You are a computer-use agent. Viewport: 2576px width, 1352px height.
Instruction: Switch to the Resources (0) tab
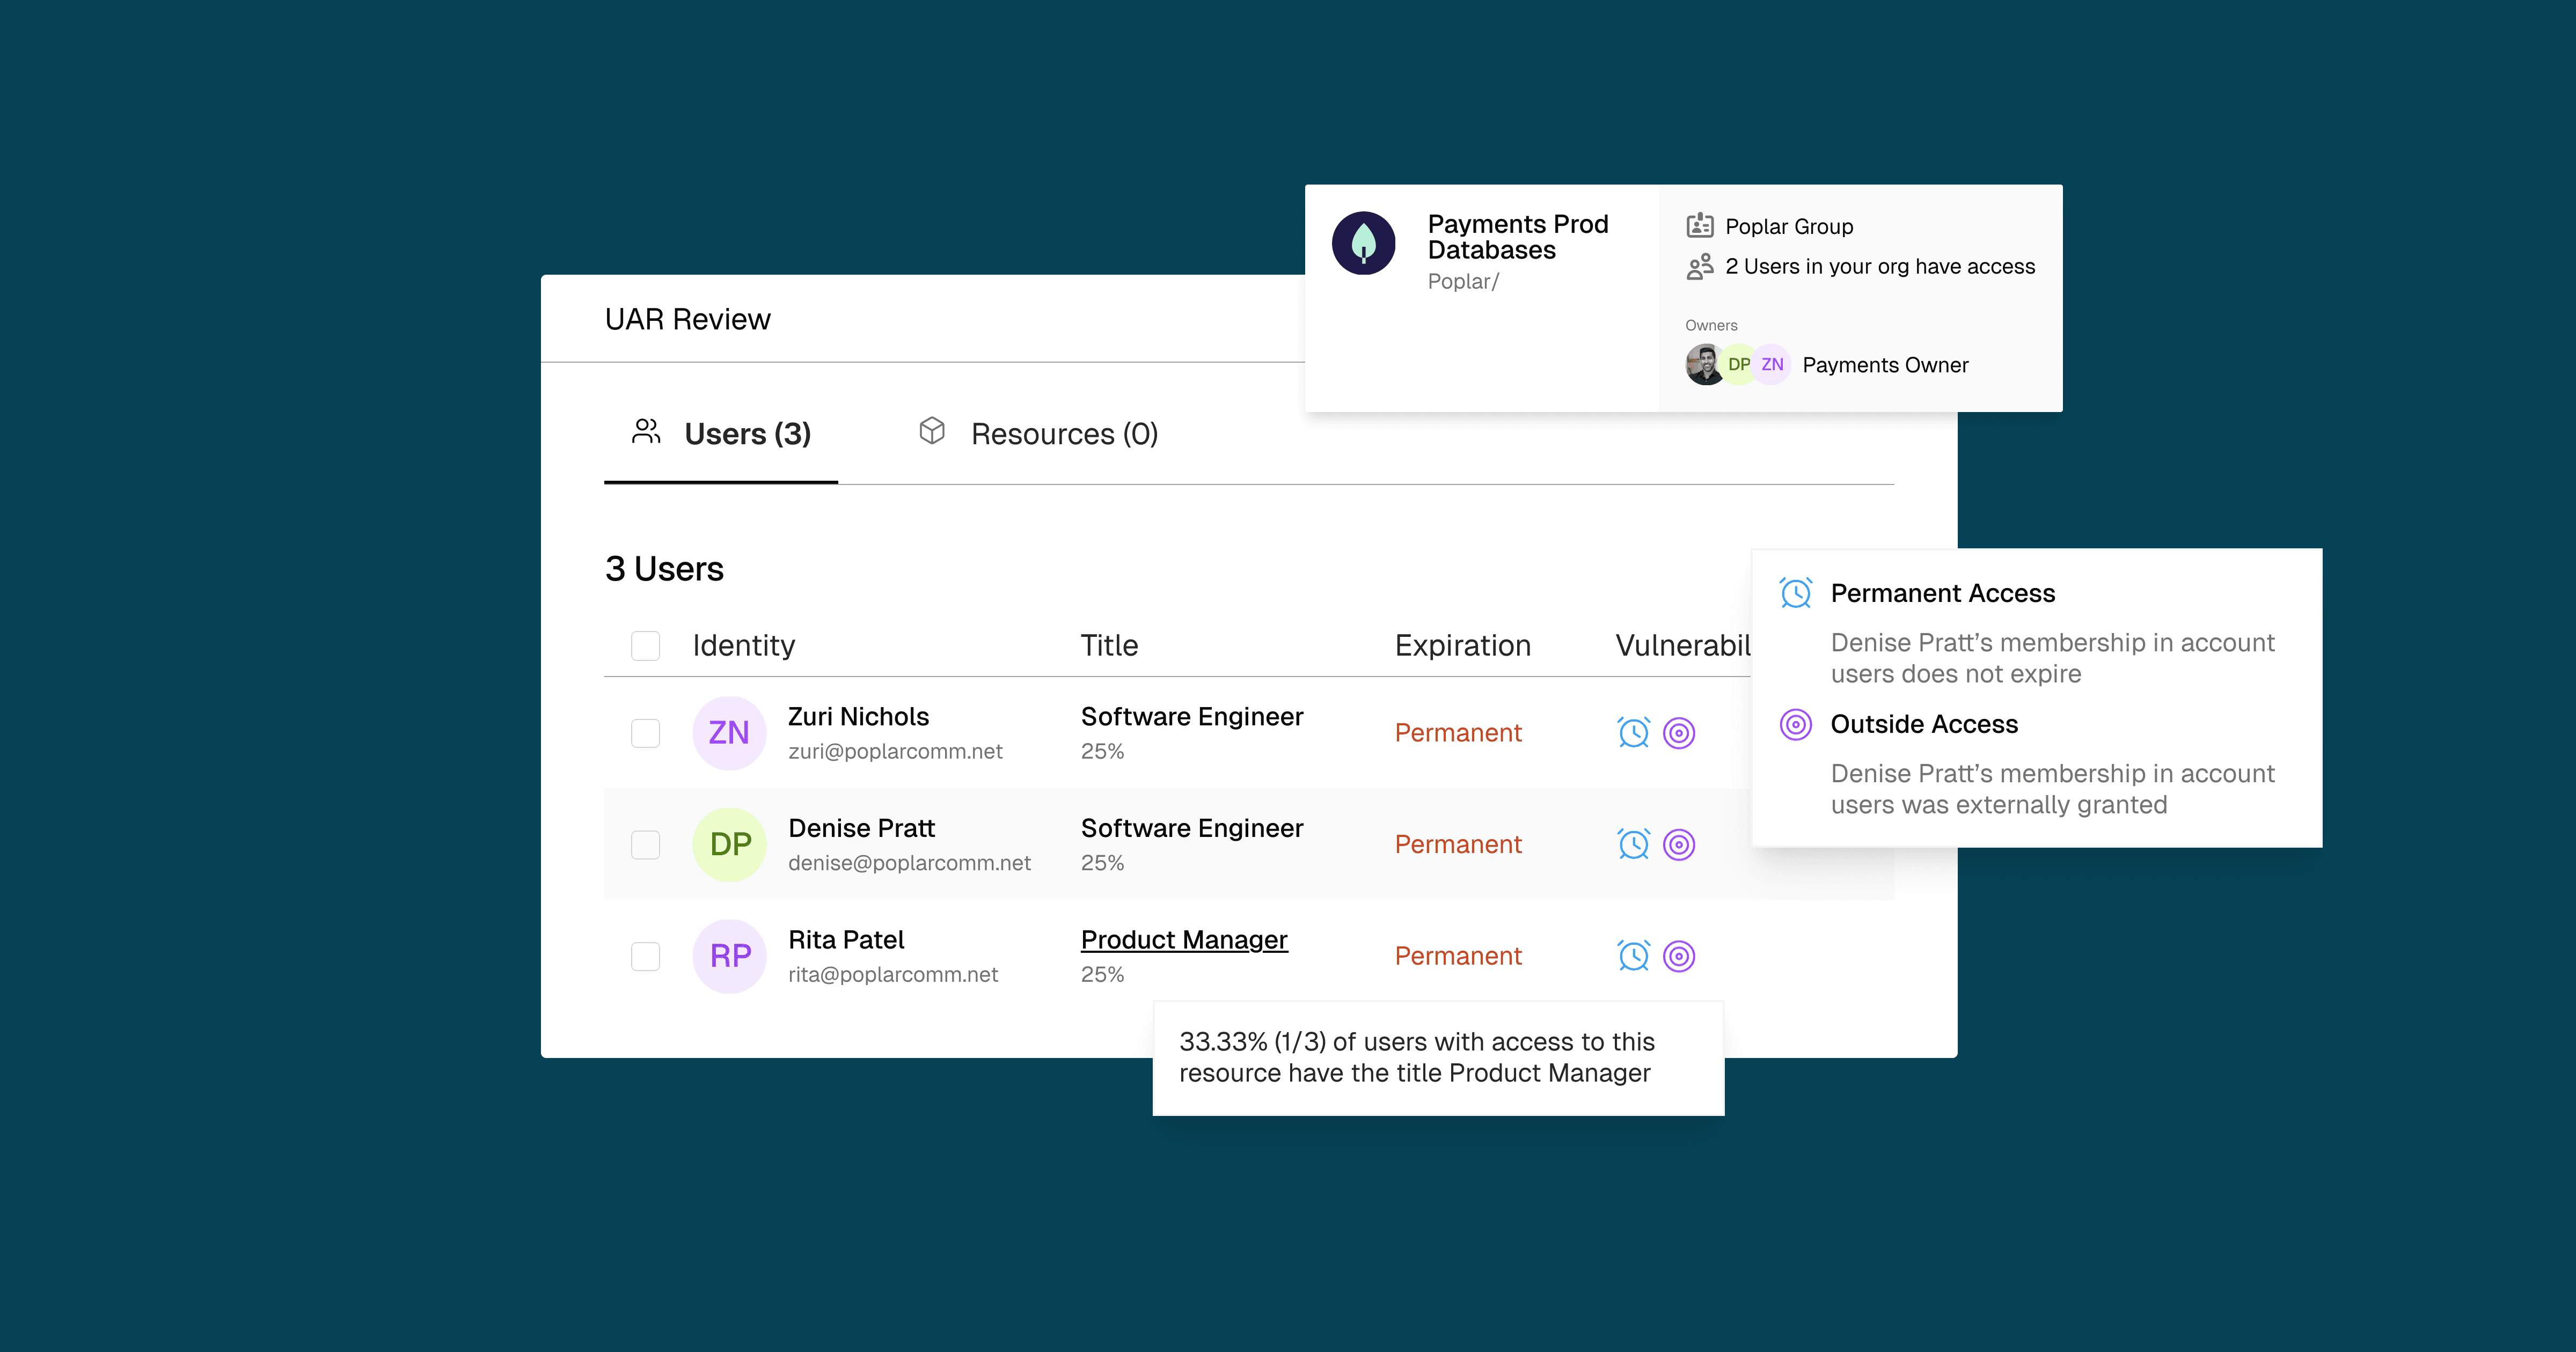(x=1039, y=434)
